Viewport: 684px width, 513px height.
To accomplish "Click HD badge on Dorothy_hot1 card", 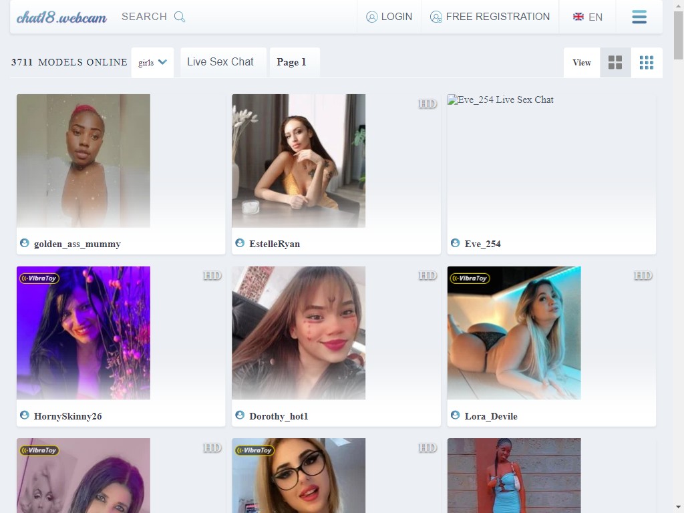I will point(427,275).
